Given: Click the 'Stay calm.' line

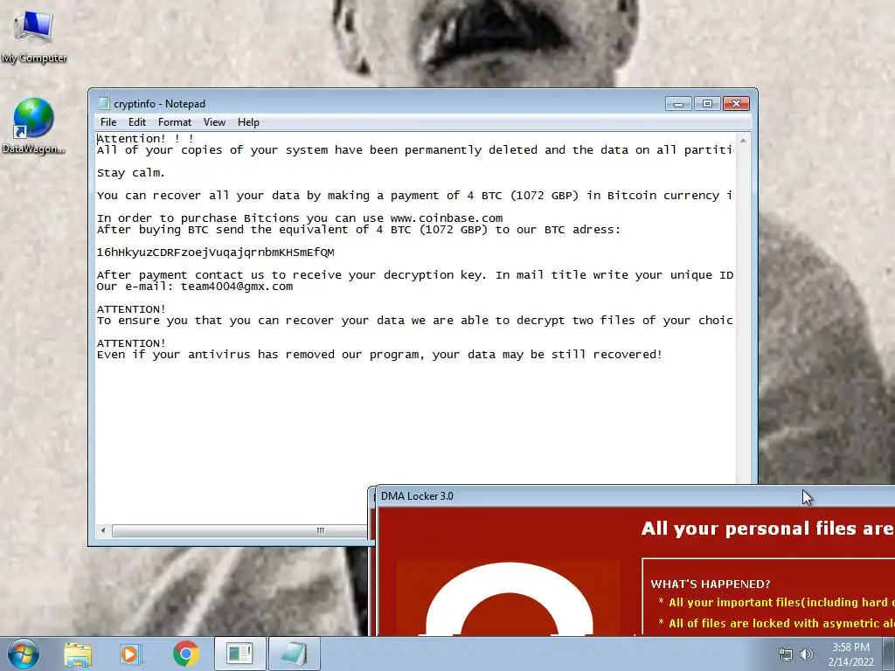Looking at the screenshot, I should click(131, 173).
